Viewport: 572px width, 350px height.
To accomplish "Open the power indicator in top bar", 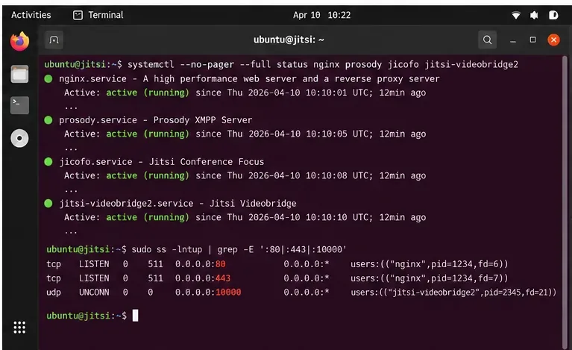I will coord(553,15).
